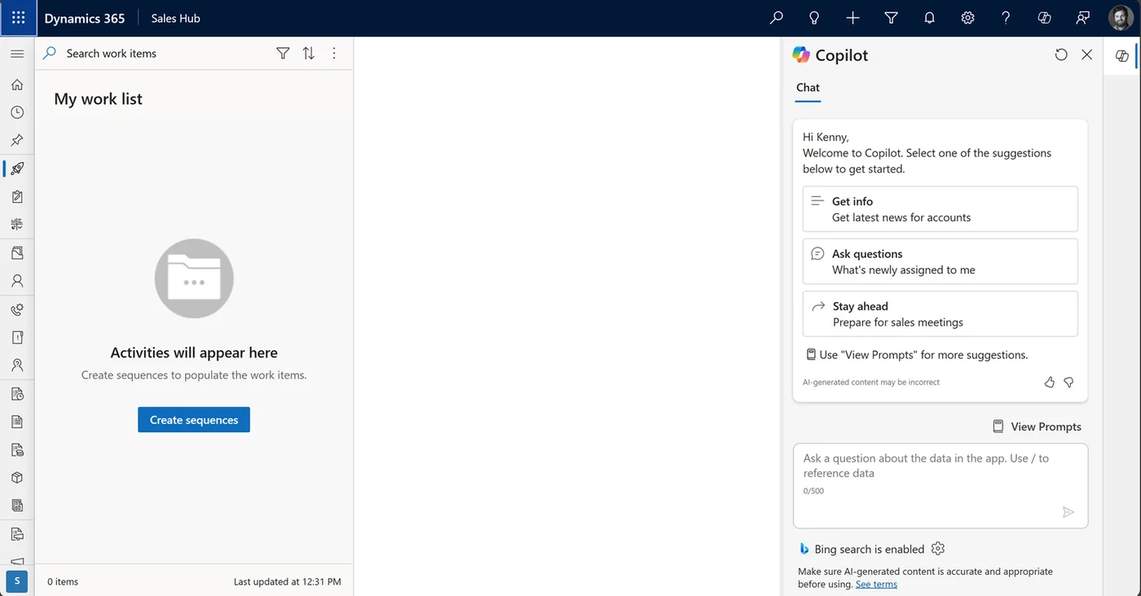Choose the Ask questions suggestion
Screen dimensions: 1141x596
(940, 261)
